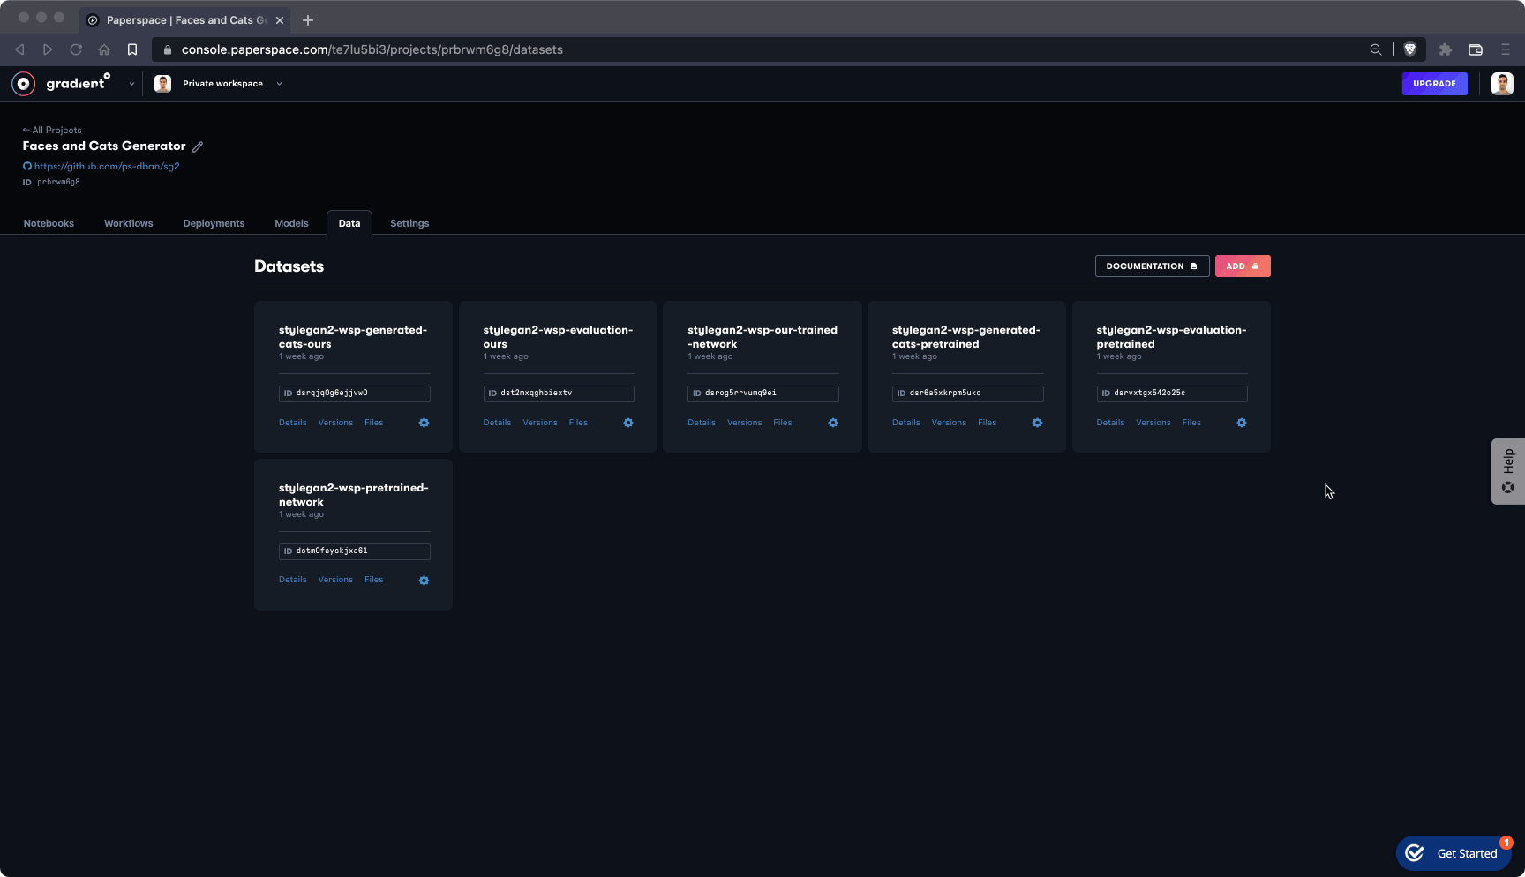Click the browser address bar URL
The width and height of the screenshot is (1525, 877).
click(372, 49)
